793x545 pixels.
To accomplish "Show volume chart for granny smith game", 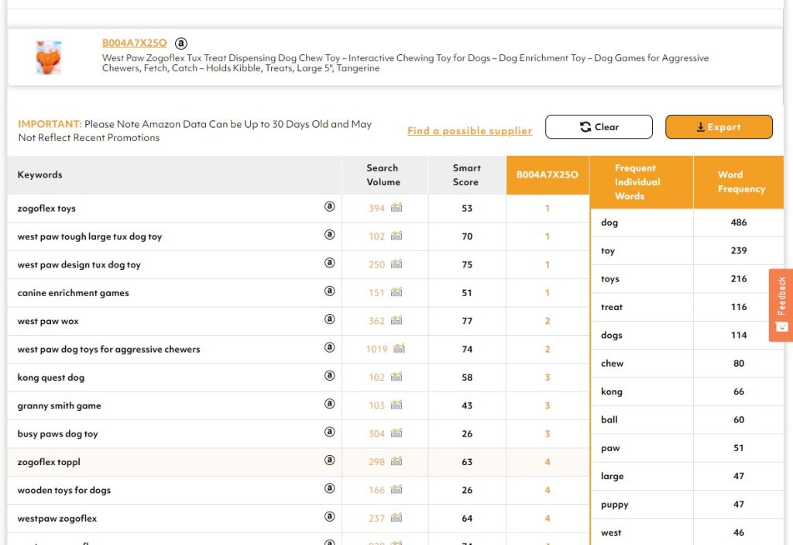I will coord(396,405).
